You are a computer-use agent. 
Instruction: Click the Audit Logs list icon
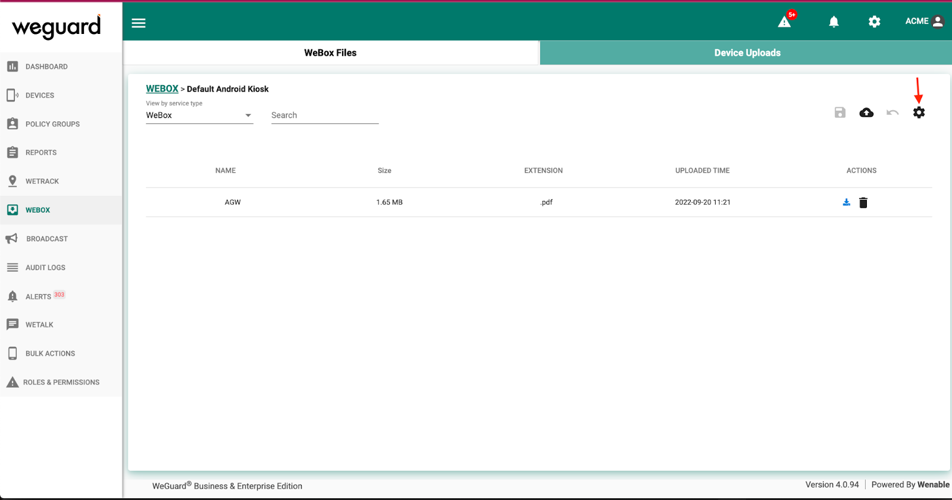coord(12,267)
